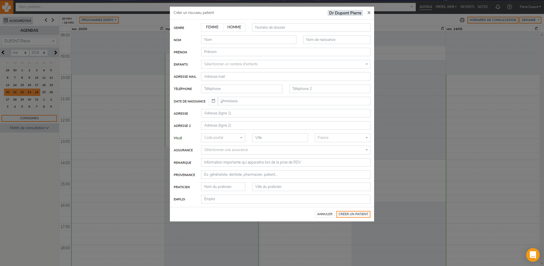Select HOMME as patient gender
Image resolution: width=544 pixels, height=266 pixels.
click(x=234, y=27)
